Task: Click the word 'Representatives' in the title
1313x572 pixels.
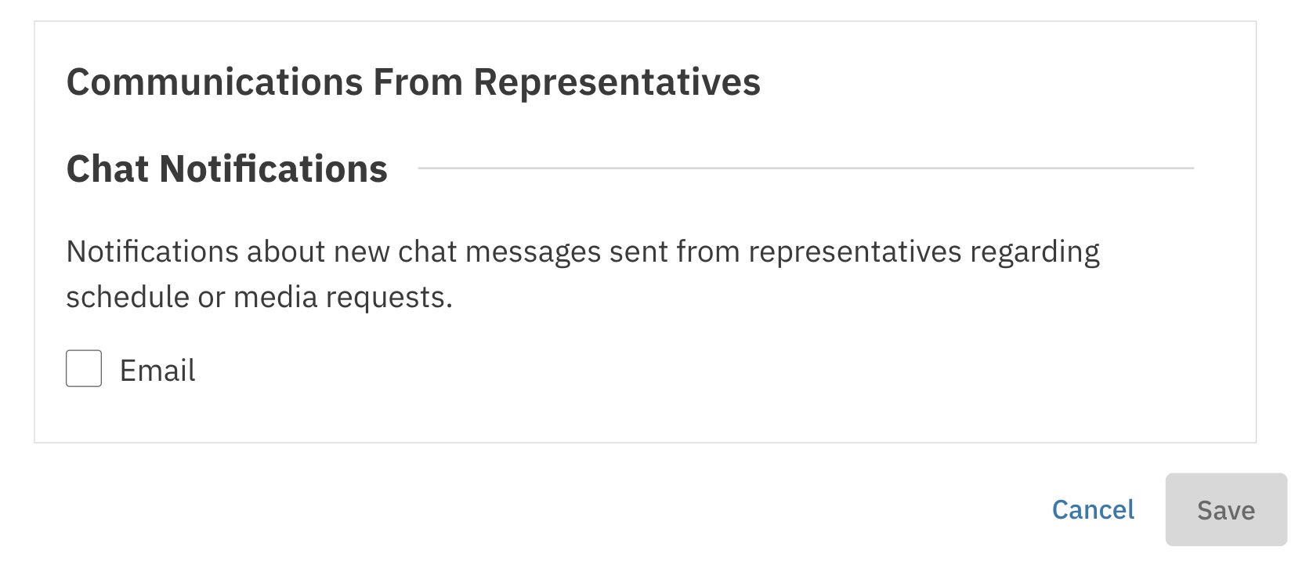Action: (x=617, y=82)
